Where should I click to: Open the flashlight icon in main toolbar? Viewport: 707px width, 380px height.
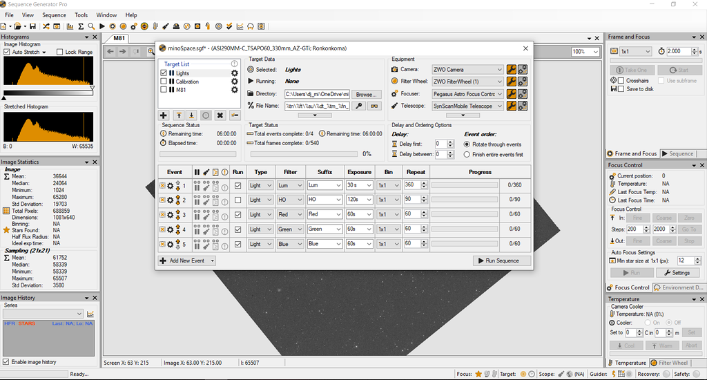[x=166, y=27]
